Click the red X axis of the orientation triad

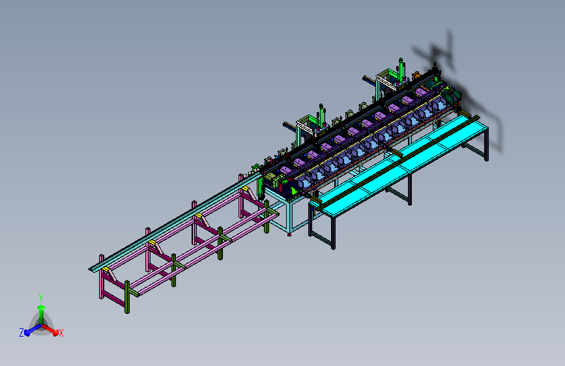[x=50, y=330]
